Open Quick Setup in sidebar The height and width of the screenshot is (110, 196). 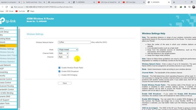(x=8, y=32)
